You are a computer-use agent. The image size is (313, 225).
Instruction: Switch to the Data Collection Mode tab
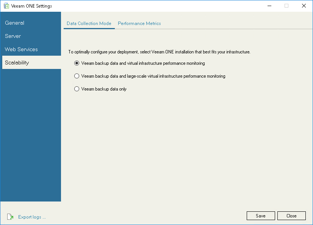coord(89,23)
